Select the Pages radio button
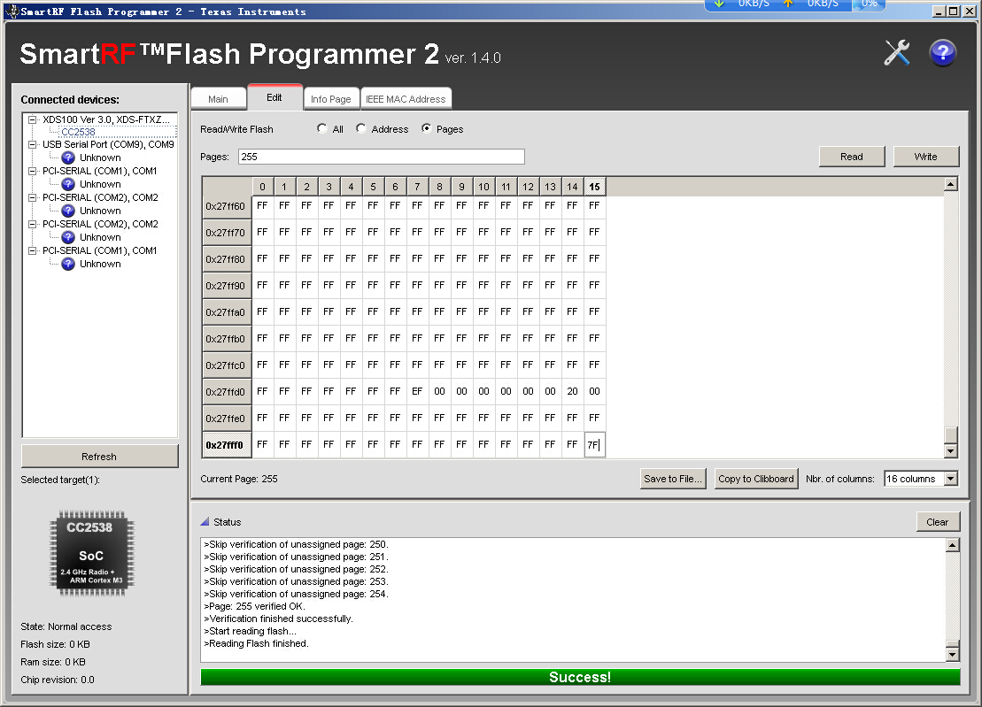The width and height of the screenshot is (982, 707). tap(427, 128)
